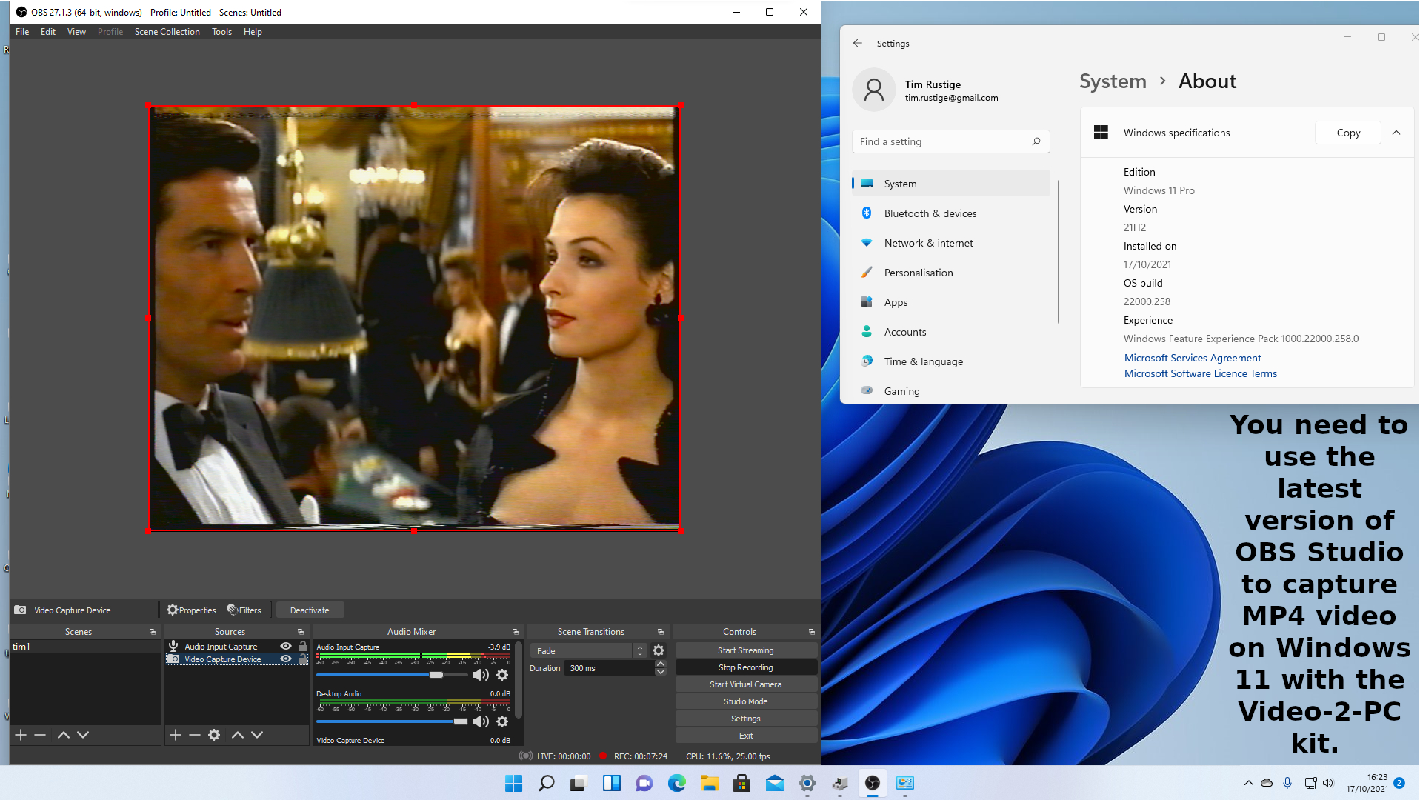The height and width of the screenshot is (800, 1420).
Task: Open the Widgets taskbar icon
Action: pyautogui.click(x=611, y=783)
